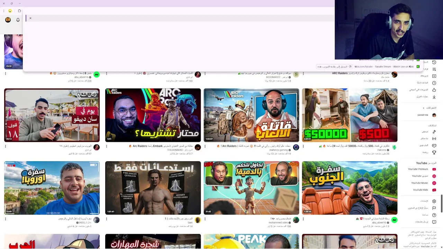Screen dimensions: 443x249
Task: Open the PEAK video thumbnail
Action: click(x=251, y=241)
